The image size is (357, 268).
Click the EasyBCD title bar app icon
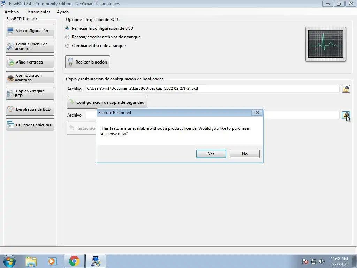3,3
